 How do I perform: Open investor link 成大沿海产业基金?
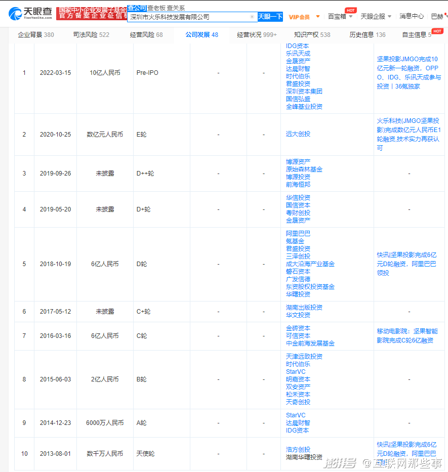310,264
